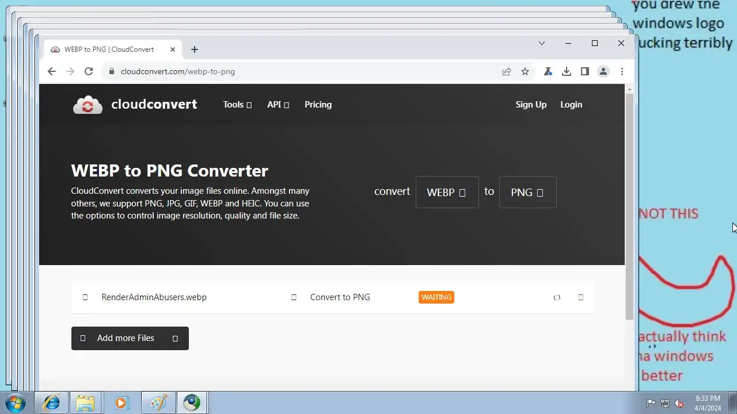
Task: Click the Action Center flag tray icon
Action: click(x=651, y=403)
